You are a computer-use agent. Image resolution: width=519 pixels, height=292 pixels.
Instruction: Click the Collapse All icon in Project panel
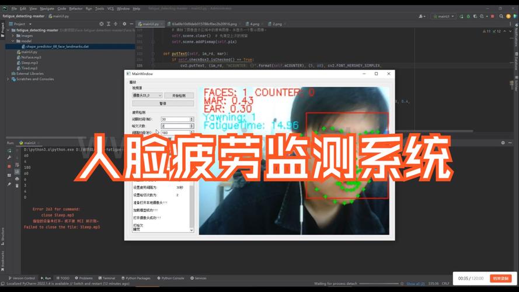[116, 24]
